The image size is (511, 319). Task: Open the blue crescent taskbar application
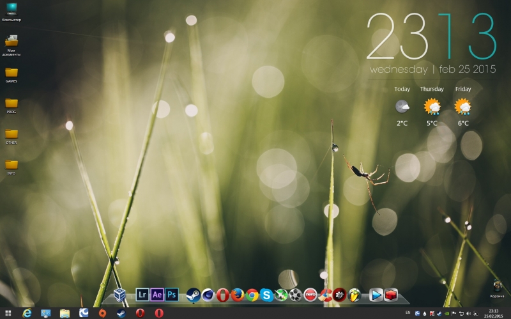pos(84,313)
